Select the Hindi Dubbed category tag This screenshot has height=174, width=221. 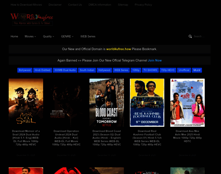coord(42,70)
